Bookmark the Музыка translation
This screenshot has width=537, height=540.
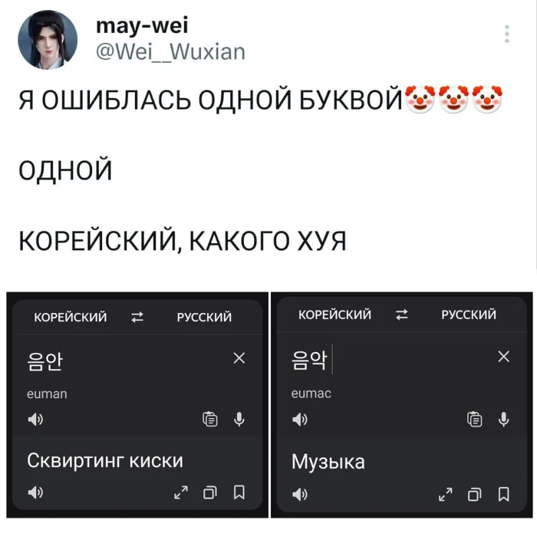(503, 495)
